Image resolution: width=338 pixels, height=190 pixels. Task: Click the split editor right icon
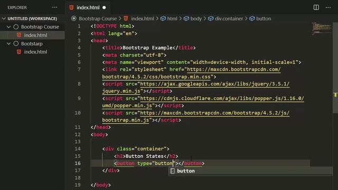[316, 7]
